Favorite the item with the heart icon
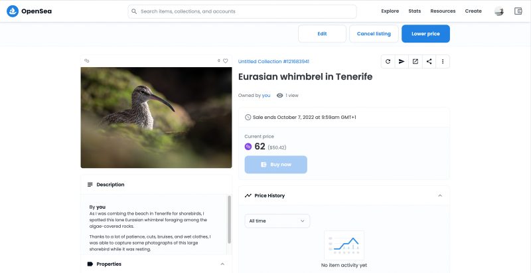531x273 pixels. tap(226, 61)
